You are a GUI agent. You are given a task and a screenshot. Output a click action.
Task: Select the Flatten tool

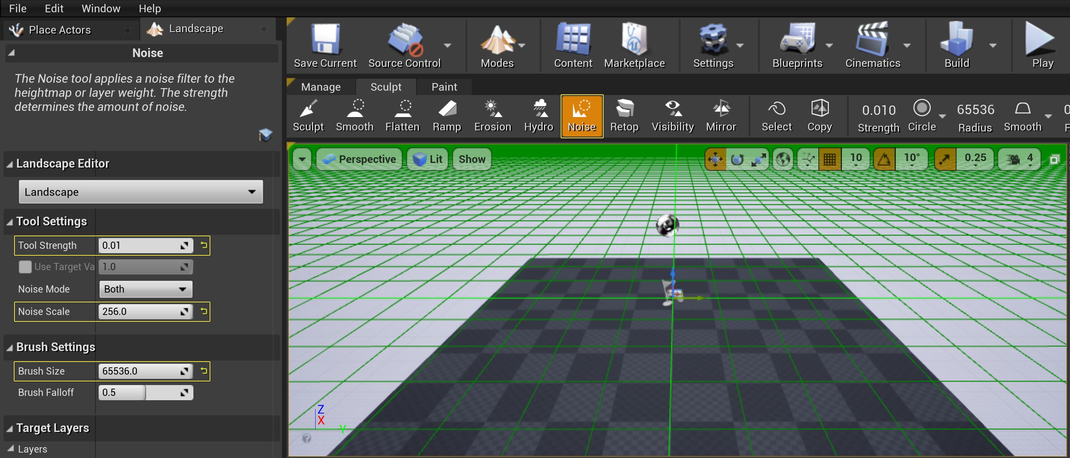pos(402,116)
